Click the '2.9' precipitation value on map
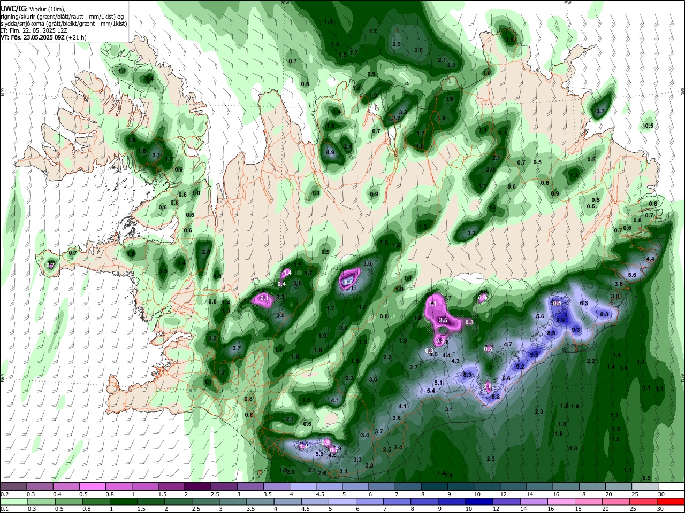 [397, 44]
